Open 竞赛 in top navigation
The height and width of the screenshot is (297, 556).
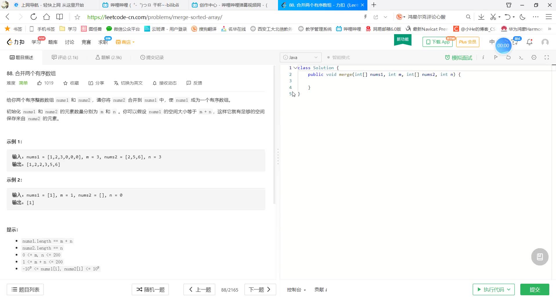pyautogui.click(x=86, y=42)
